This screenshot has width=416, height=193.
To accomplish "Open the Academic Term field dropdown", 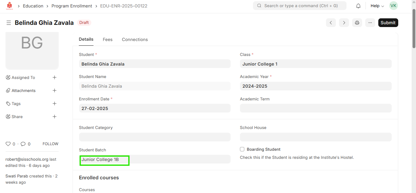I will 315,108.
